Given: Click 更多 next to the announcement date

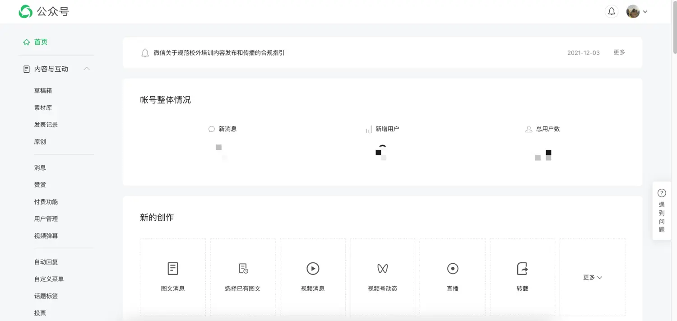Looking at the screenshot, I should [x=619, y=52].
